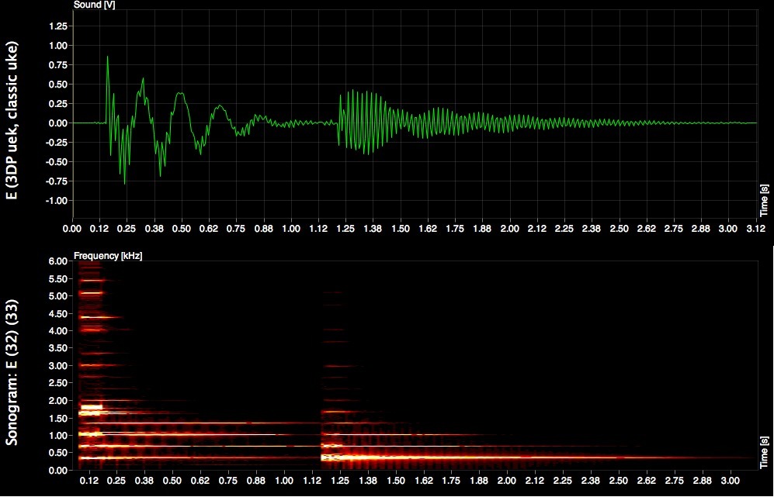Viewport: 774px width, 497px height.
Task: Select the 3.12 tick on waveform time axis
Action: point(756,229)
